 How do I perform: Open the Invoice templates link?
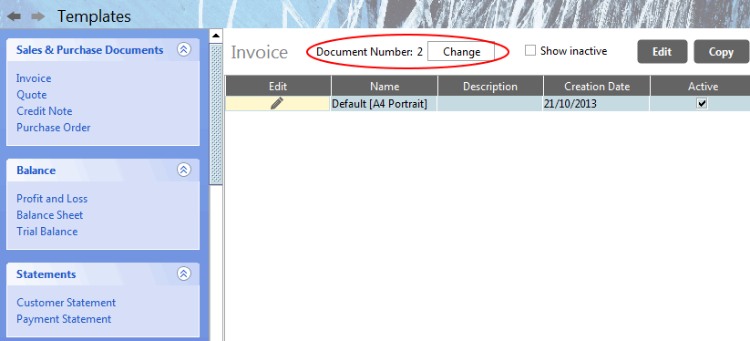click(34, 78)
